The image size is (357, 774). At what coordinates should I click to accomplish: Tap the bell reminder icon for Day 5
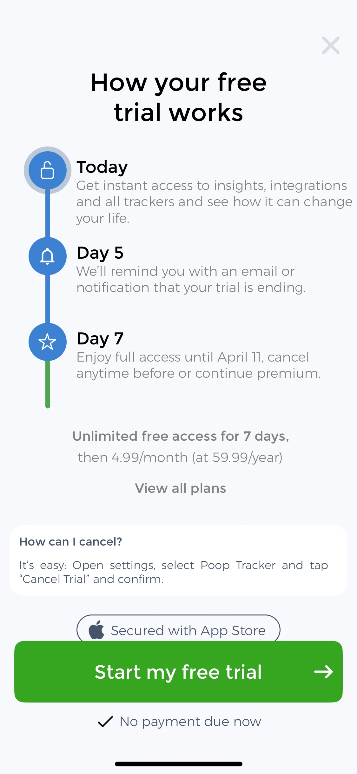[47, 256]
